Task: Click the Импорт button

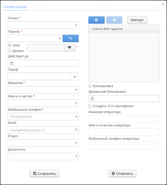Action: (x=137, y=20)
